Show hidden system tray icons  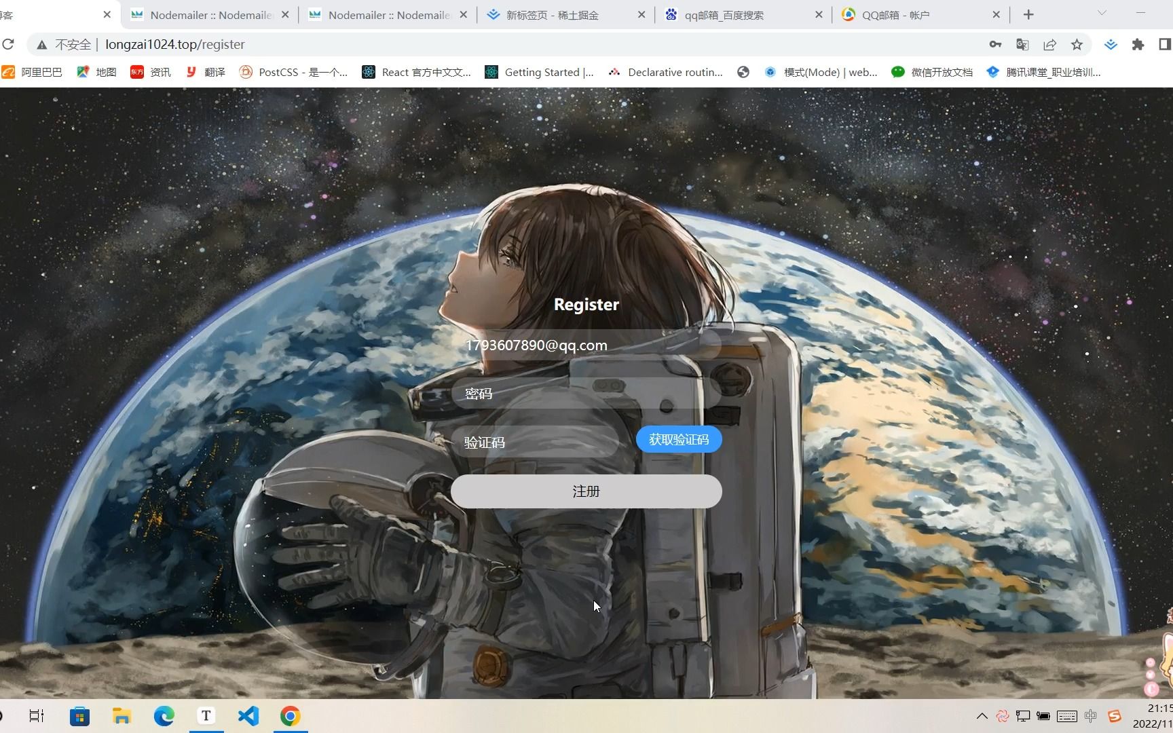[982, 716]
